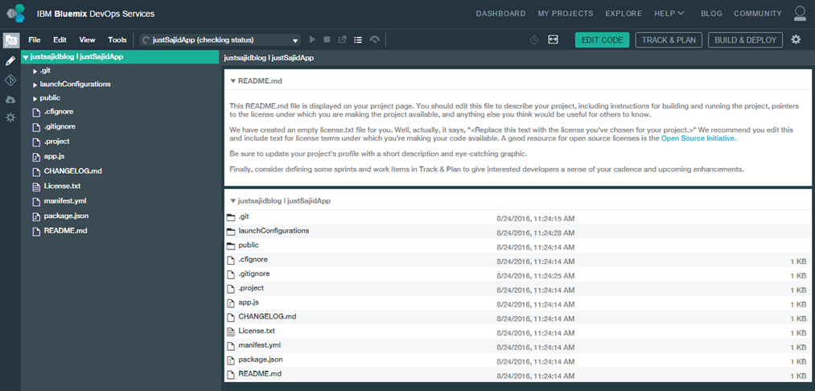The height and width of the screenshot is (391, 815).
Task: Open the COMMUNITY link
Action: click(758, 14)
